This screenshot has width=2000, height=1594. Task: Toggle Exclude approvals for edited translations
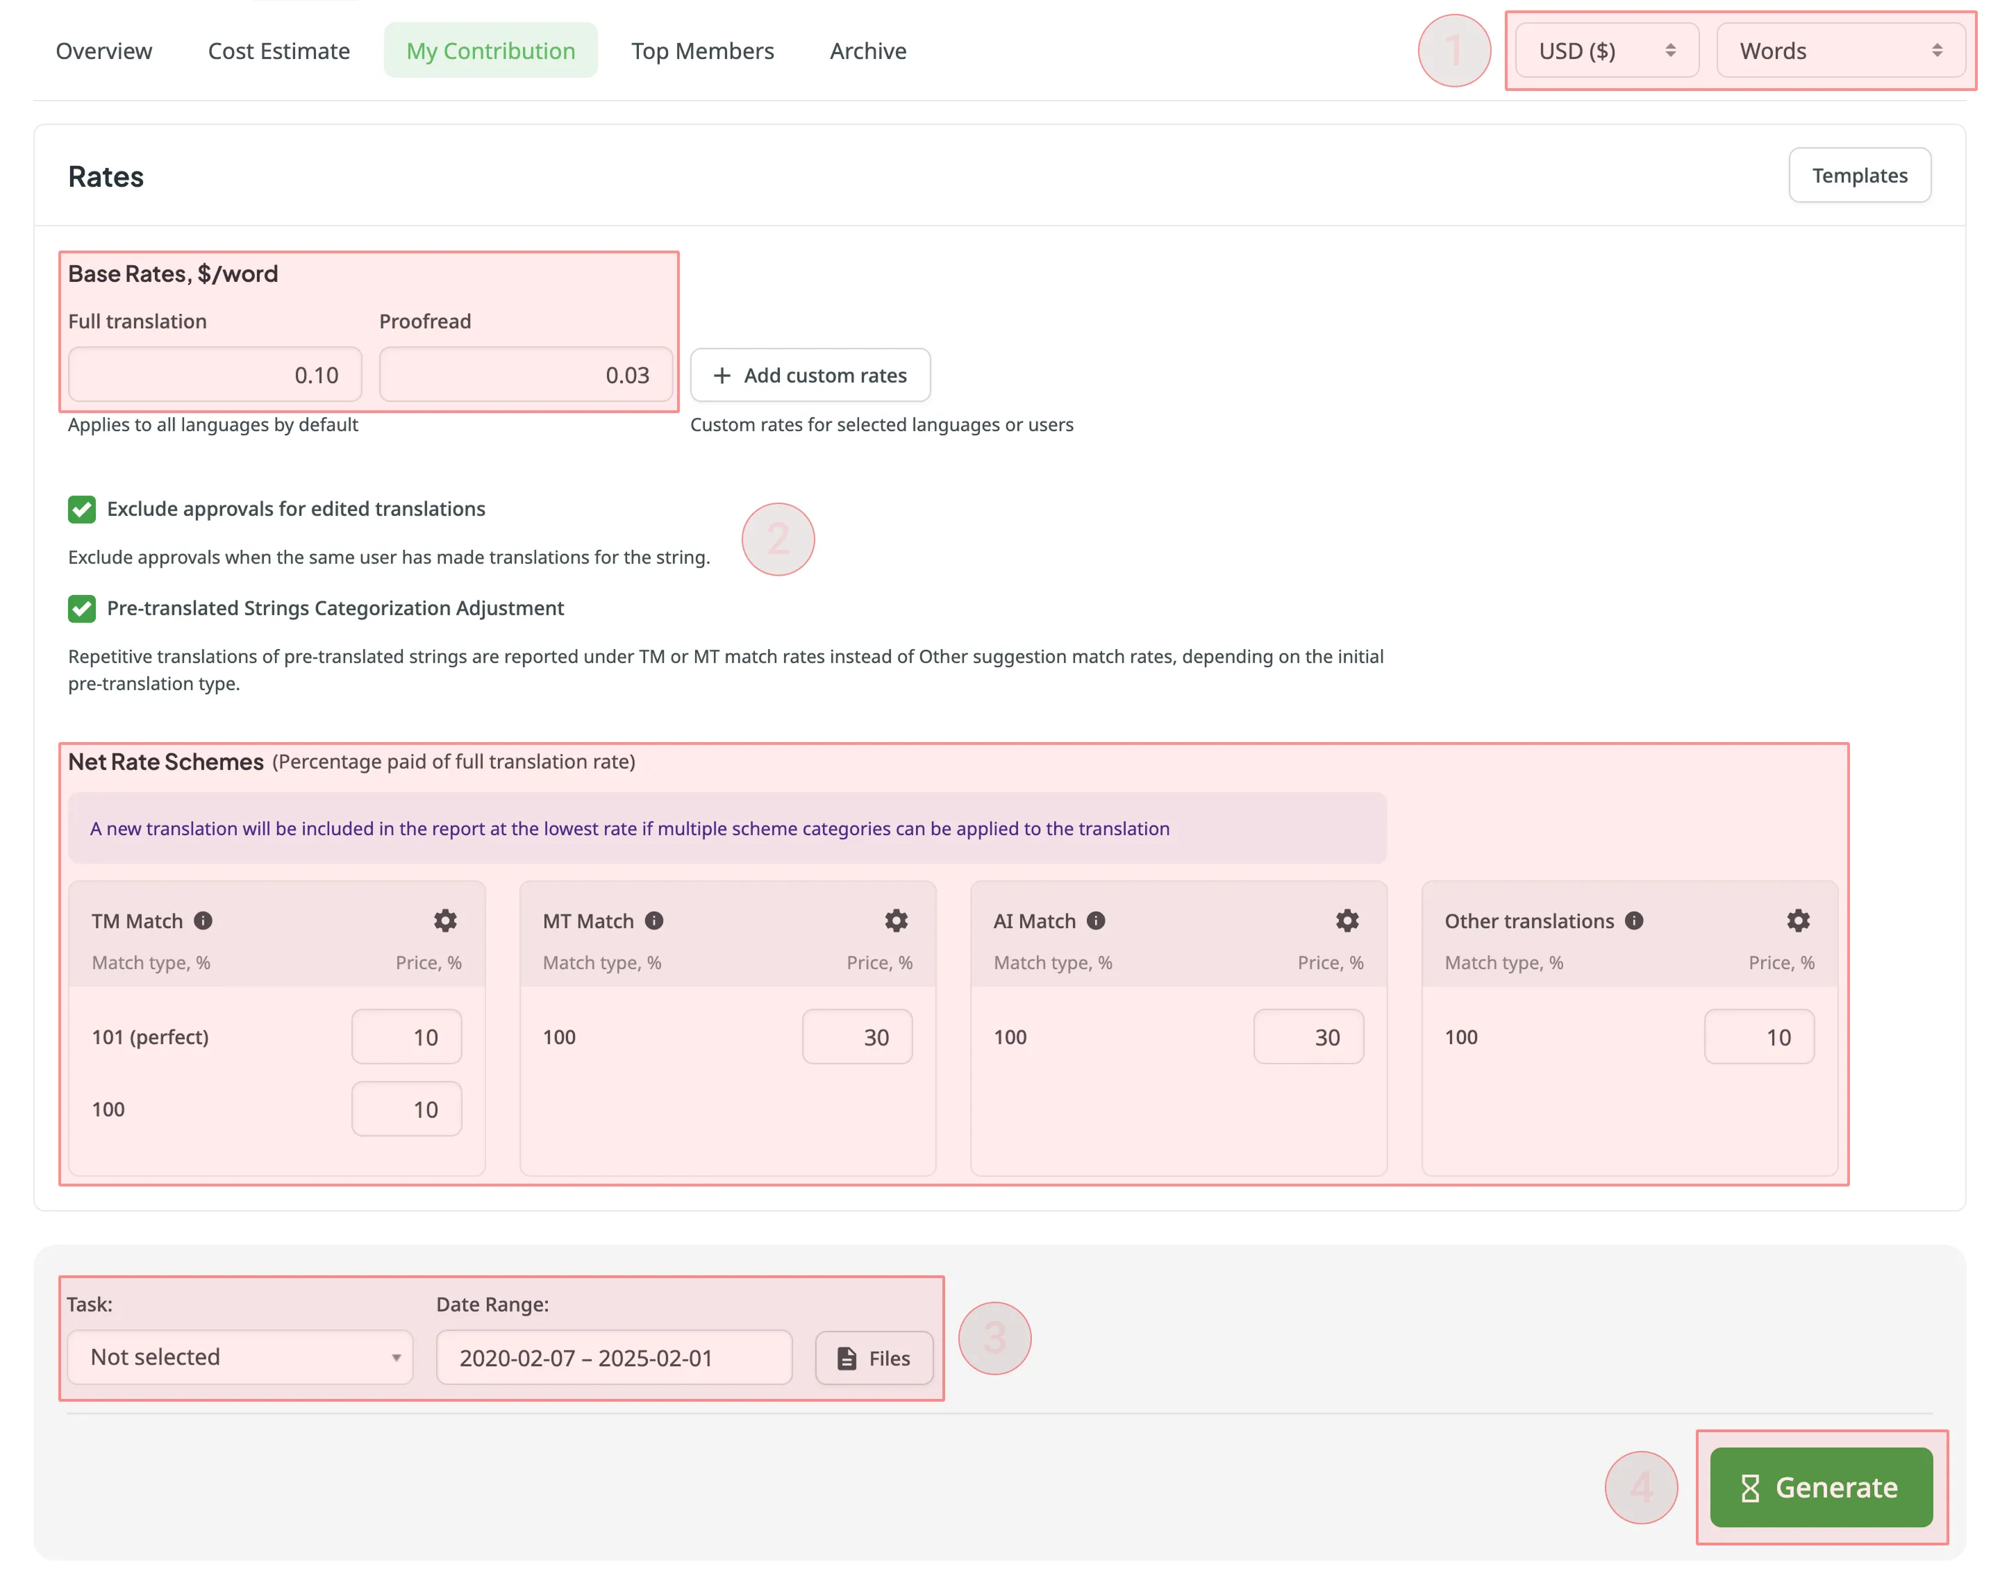point(82,509)
